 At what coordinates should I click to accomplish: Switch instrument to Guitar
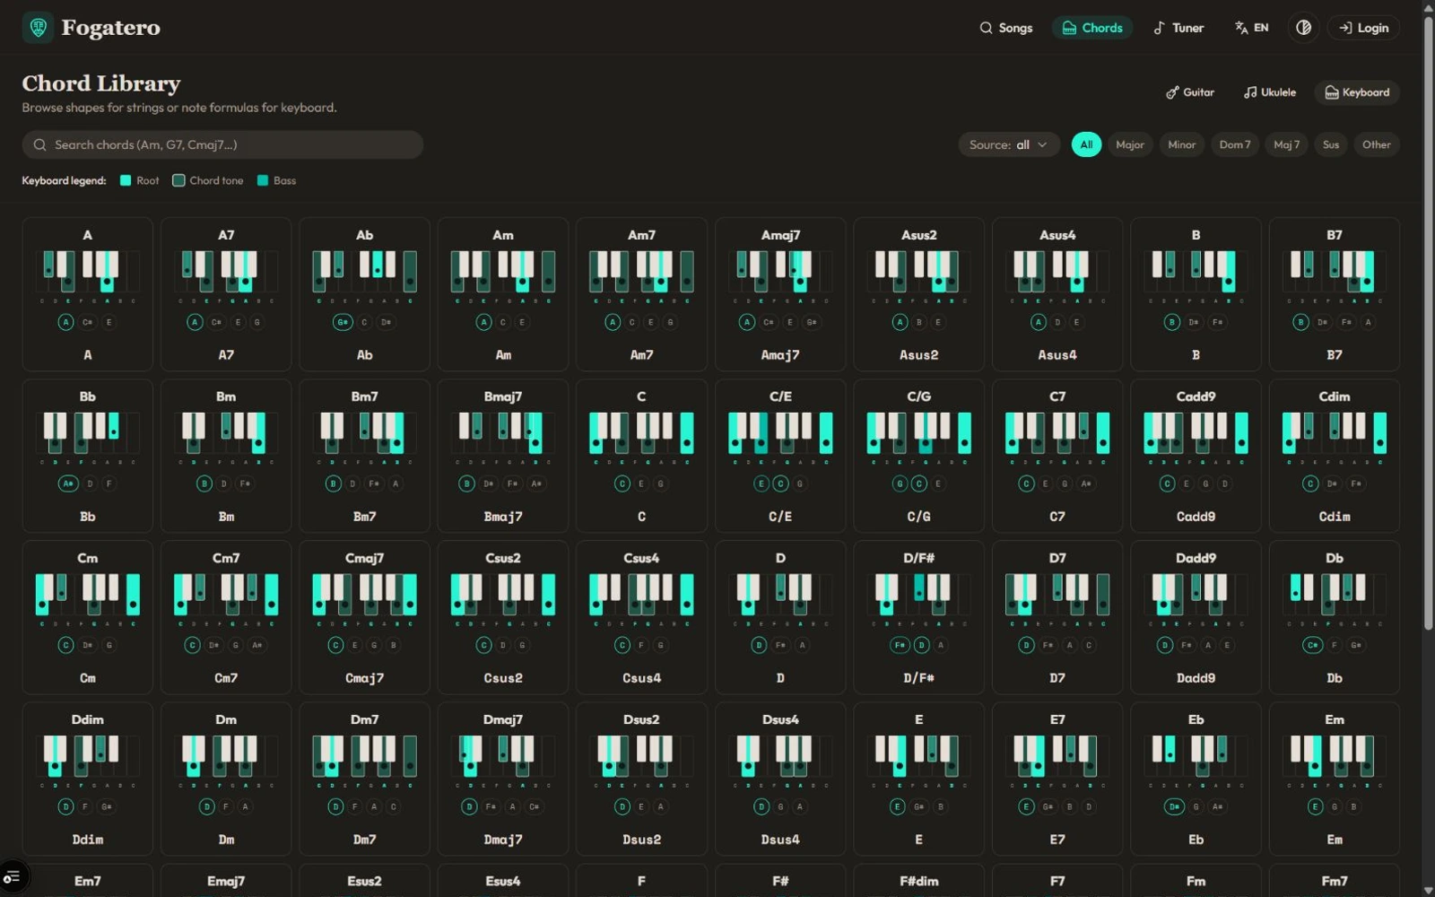[1190, 92]
